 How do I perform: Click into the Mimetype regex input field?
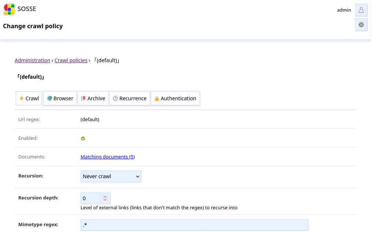coord(194,225)
